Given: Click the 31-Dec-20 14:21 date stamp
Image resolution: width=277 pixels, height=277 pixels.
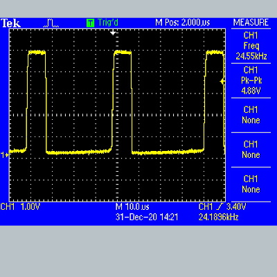Looking at the screenshot, I should (147, 217).
